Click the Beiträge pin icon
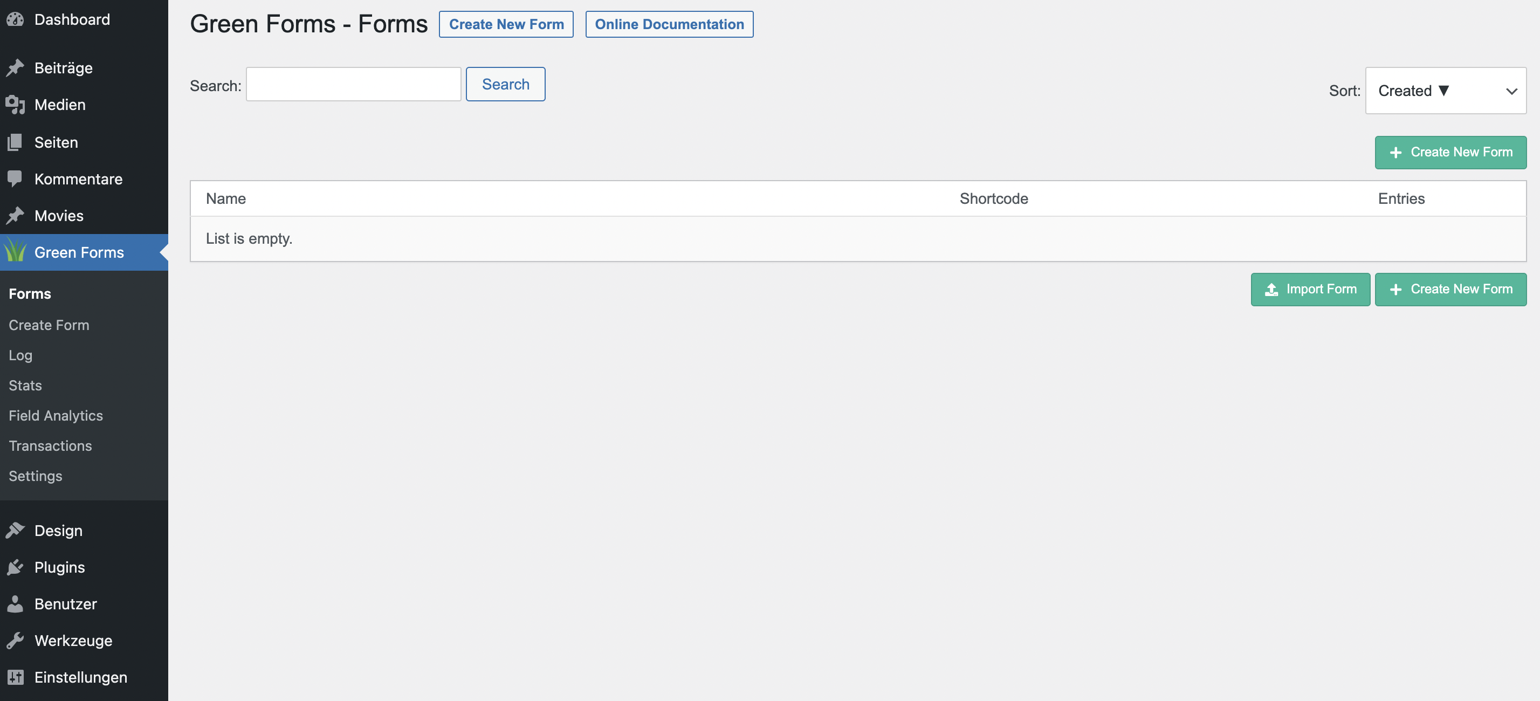This screenshot has width=1540, height=701. coord(15,67)
